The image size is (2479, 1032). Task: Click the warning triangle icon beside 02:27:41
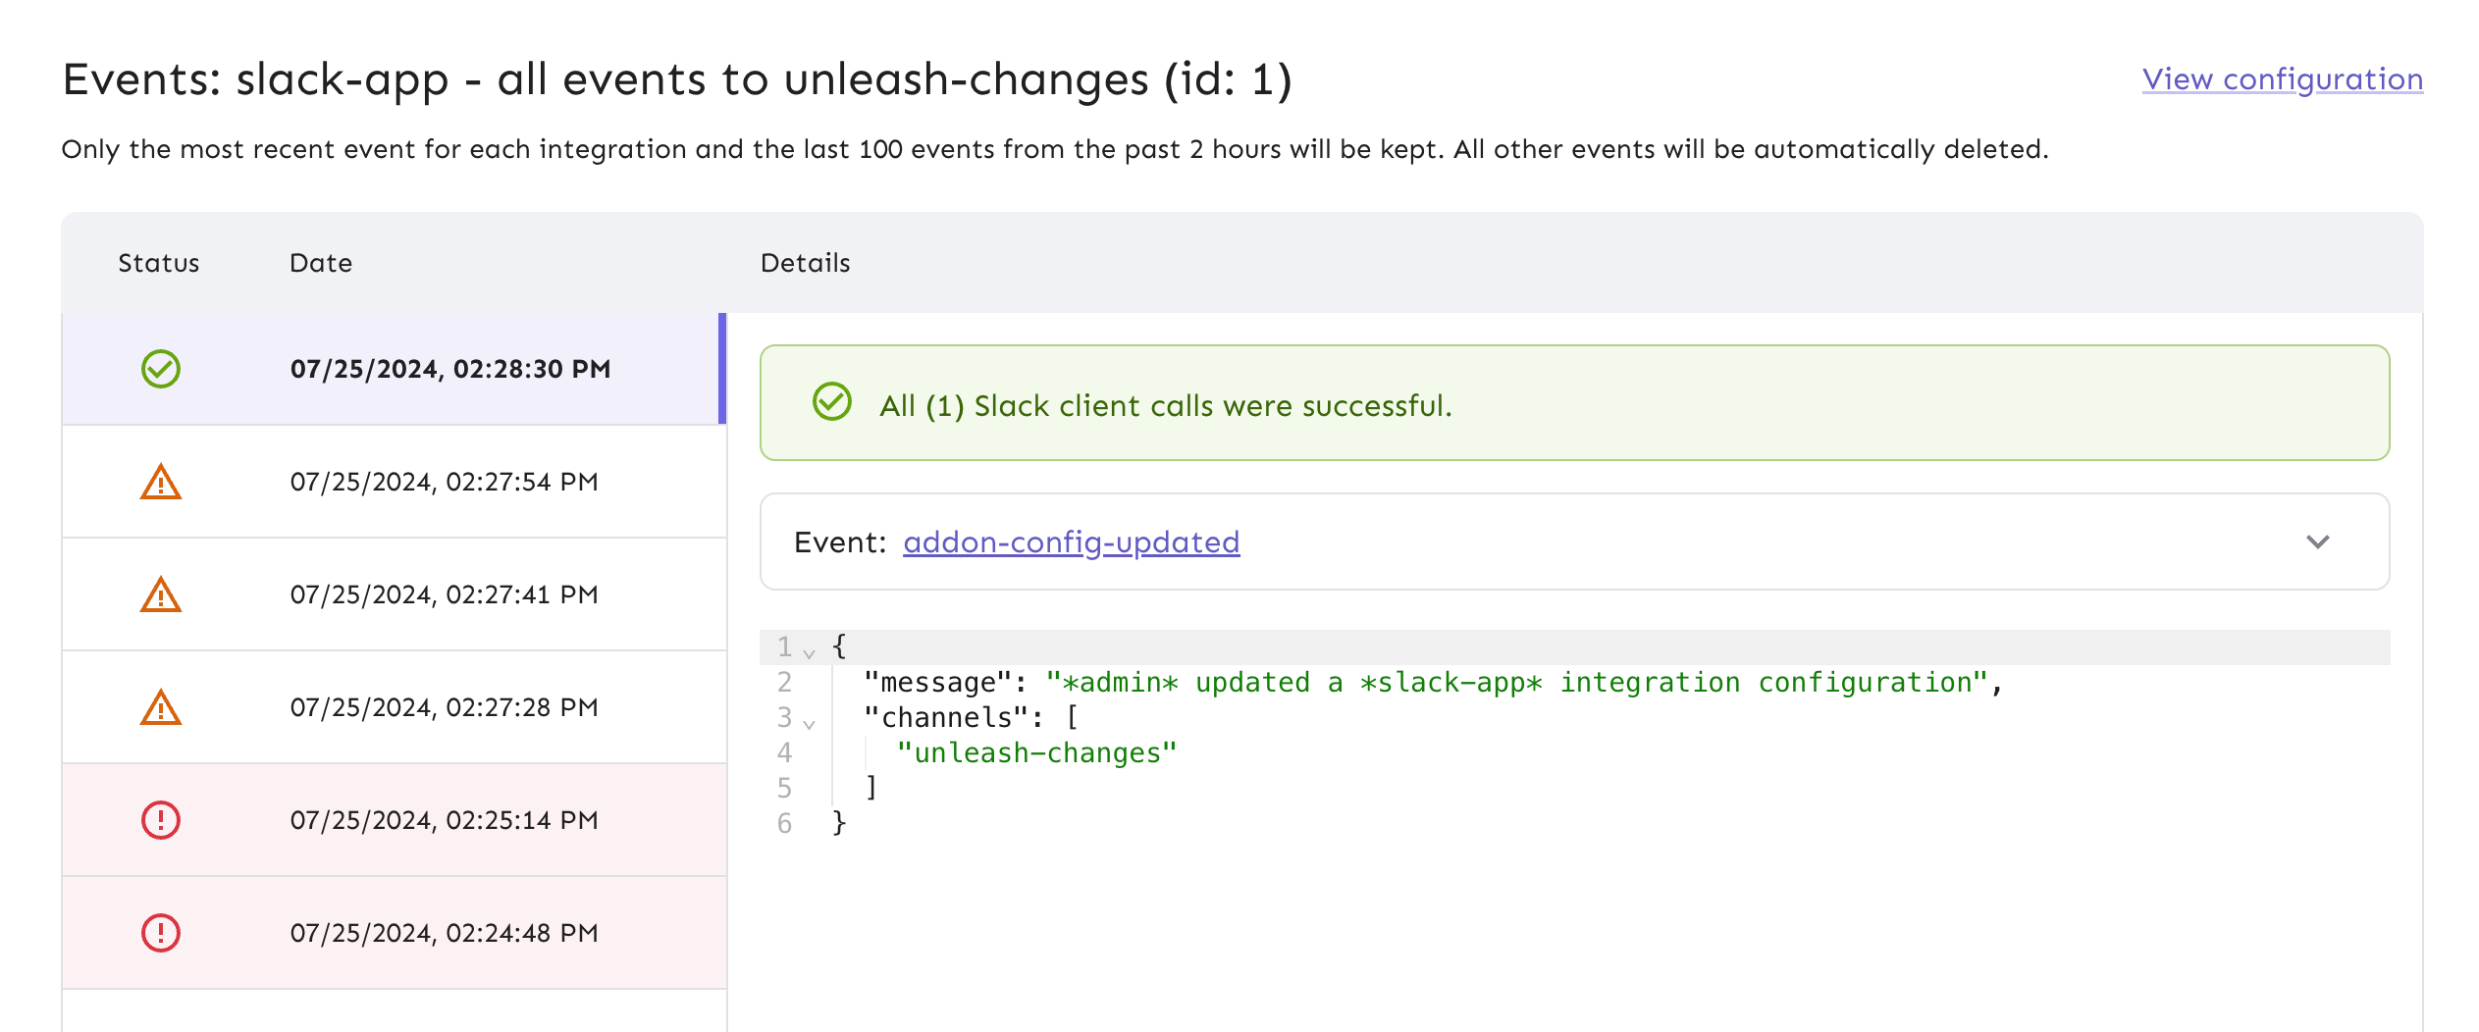tap(159, 594)
